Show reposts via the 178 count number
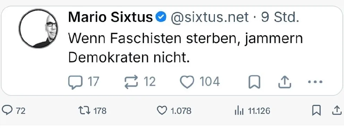Screen dimensions: 344x130 [x=100, y=111]
